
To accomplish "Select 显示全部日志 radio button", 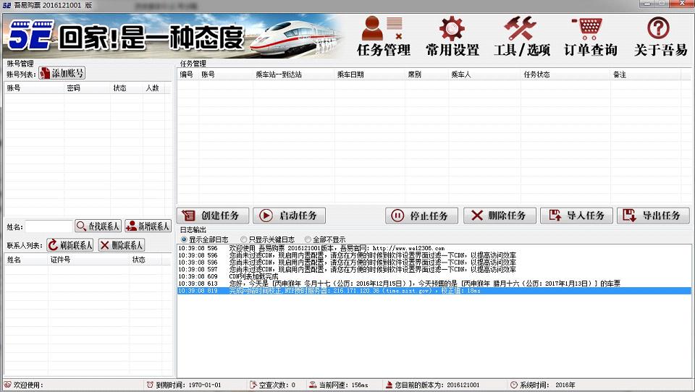I will (x=184, y=239).
